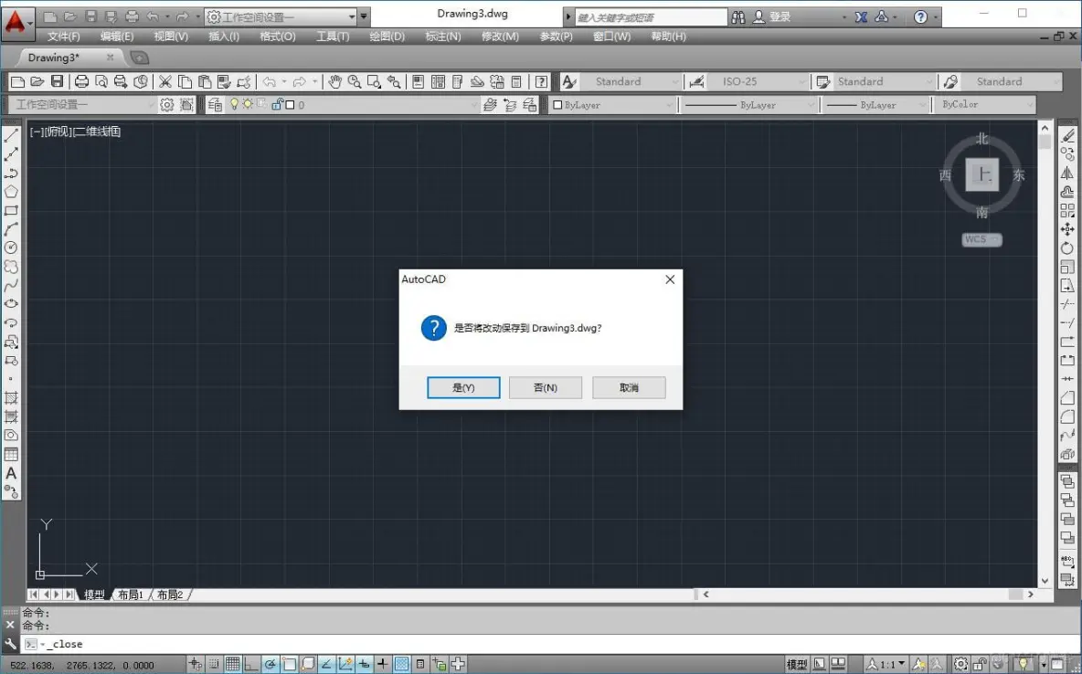This screenshot has height=674, width=1082.
Task: Select the Circle draw tool
Action: [11, 247]
